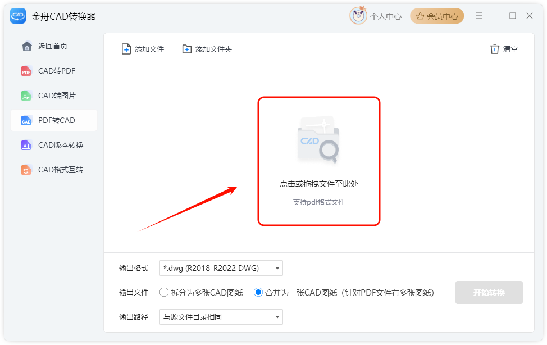Viewport: 547px width, 345px height.
Task: Pick the purple icon for CAD版本转换
Action: pyautogui.click(x=26, y=145)
